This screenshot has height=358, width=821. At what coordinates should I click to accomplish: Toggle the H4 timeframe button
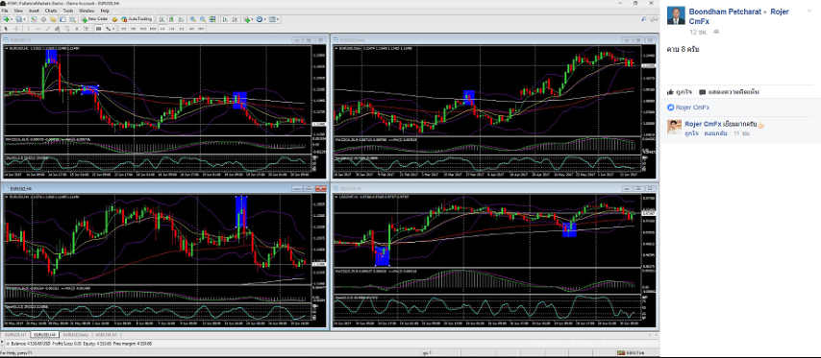[172, 28]
